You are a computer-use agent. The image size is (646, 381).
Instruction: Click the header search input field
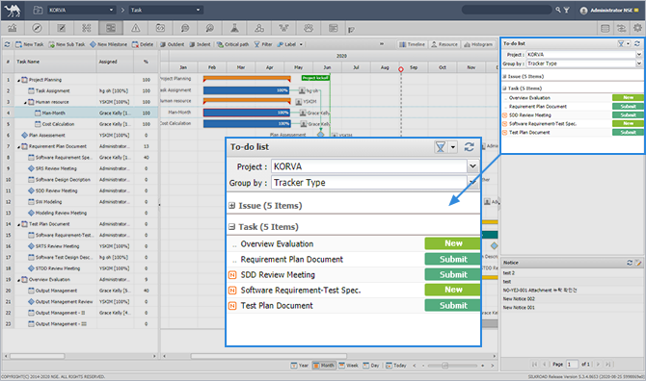coord(507,10)
